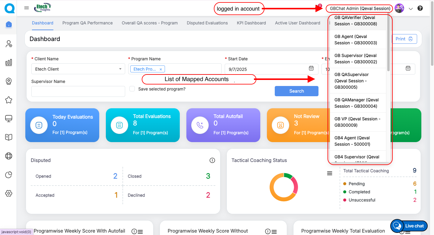434x235 pixels.
Task: Click the Disputed card info icon
Action: click(212, 160)
